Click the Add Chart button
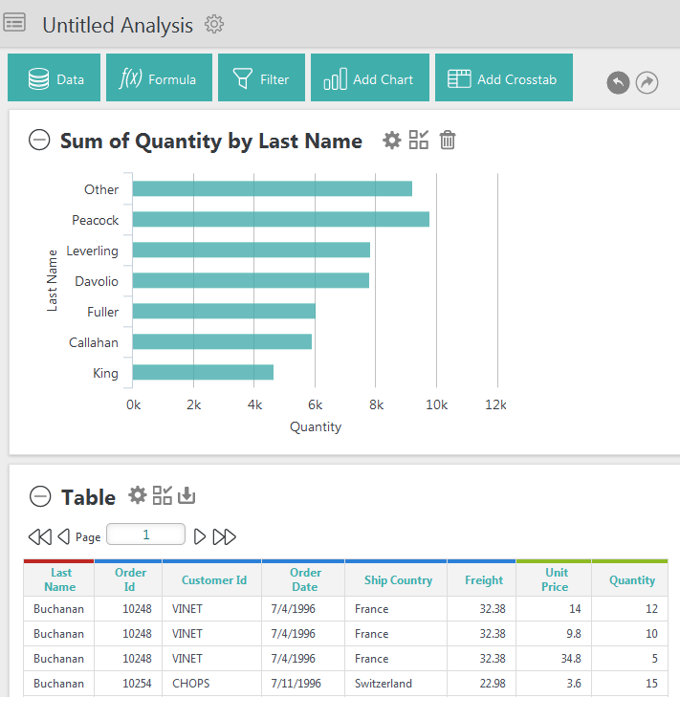 370,77
